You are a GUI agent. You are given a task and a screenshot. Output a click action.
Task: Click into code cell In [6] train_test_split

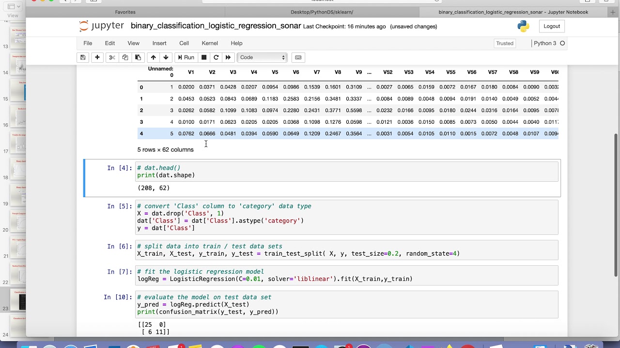point(347,250)
